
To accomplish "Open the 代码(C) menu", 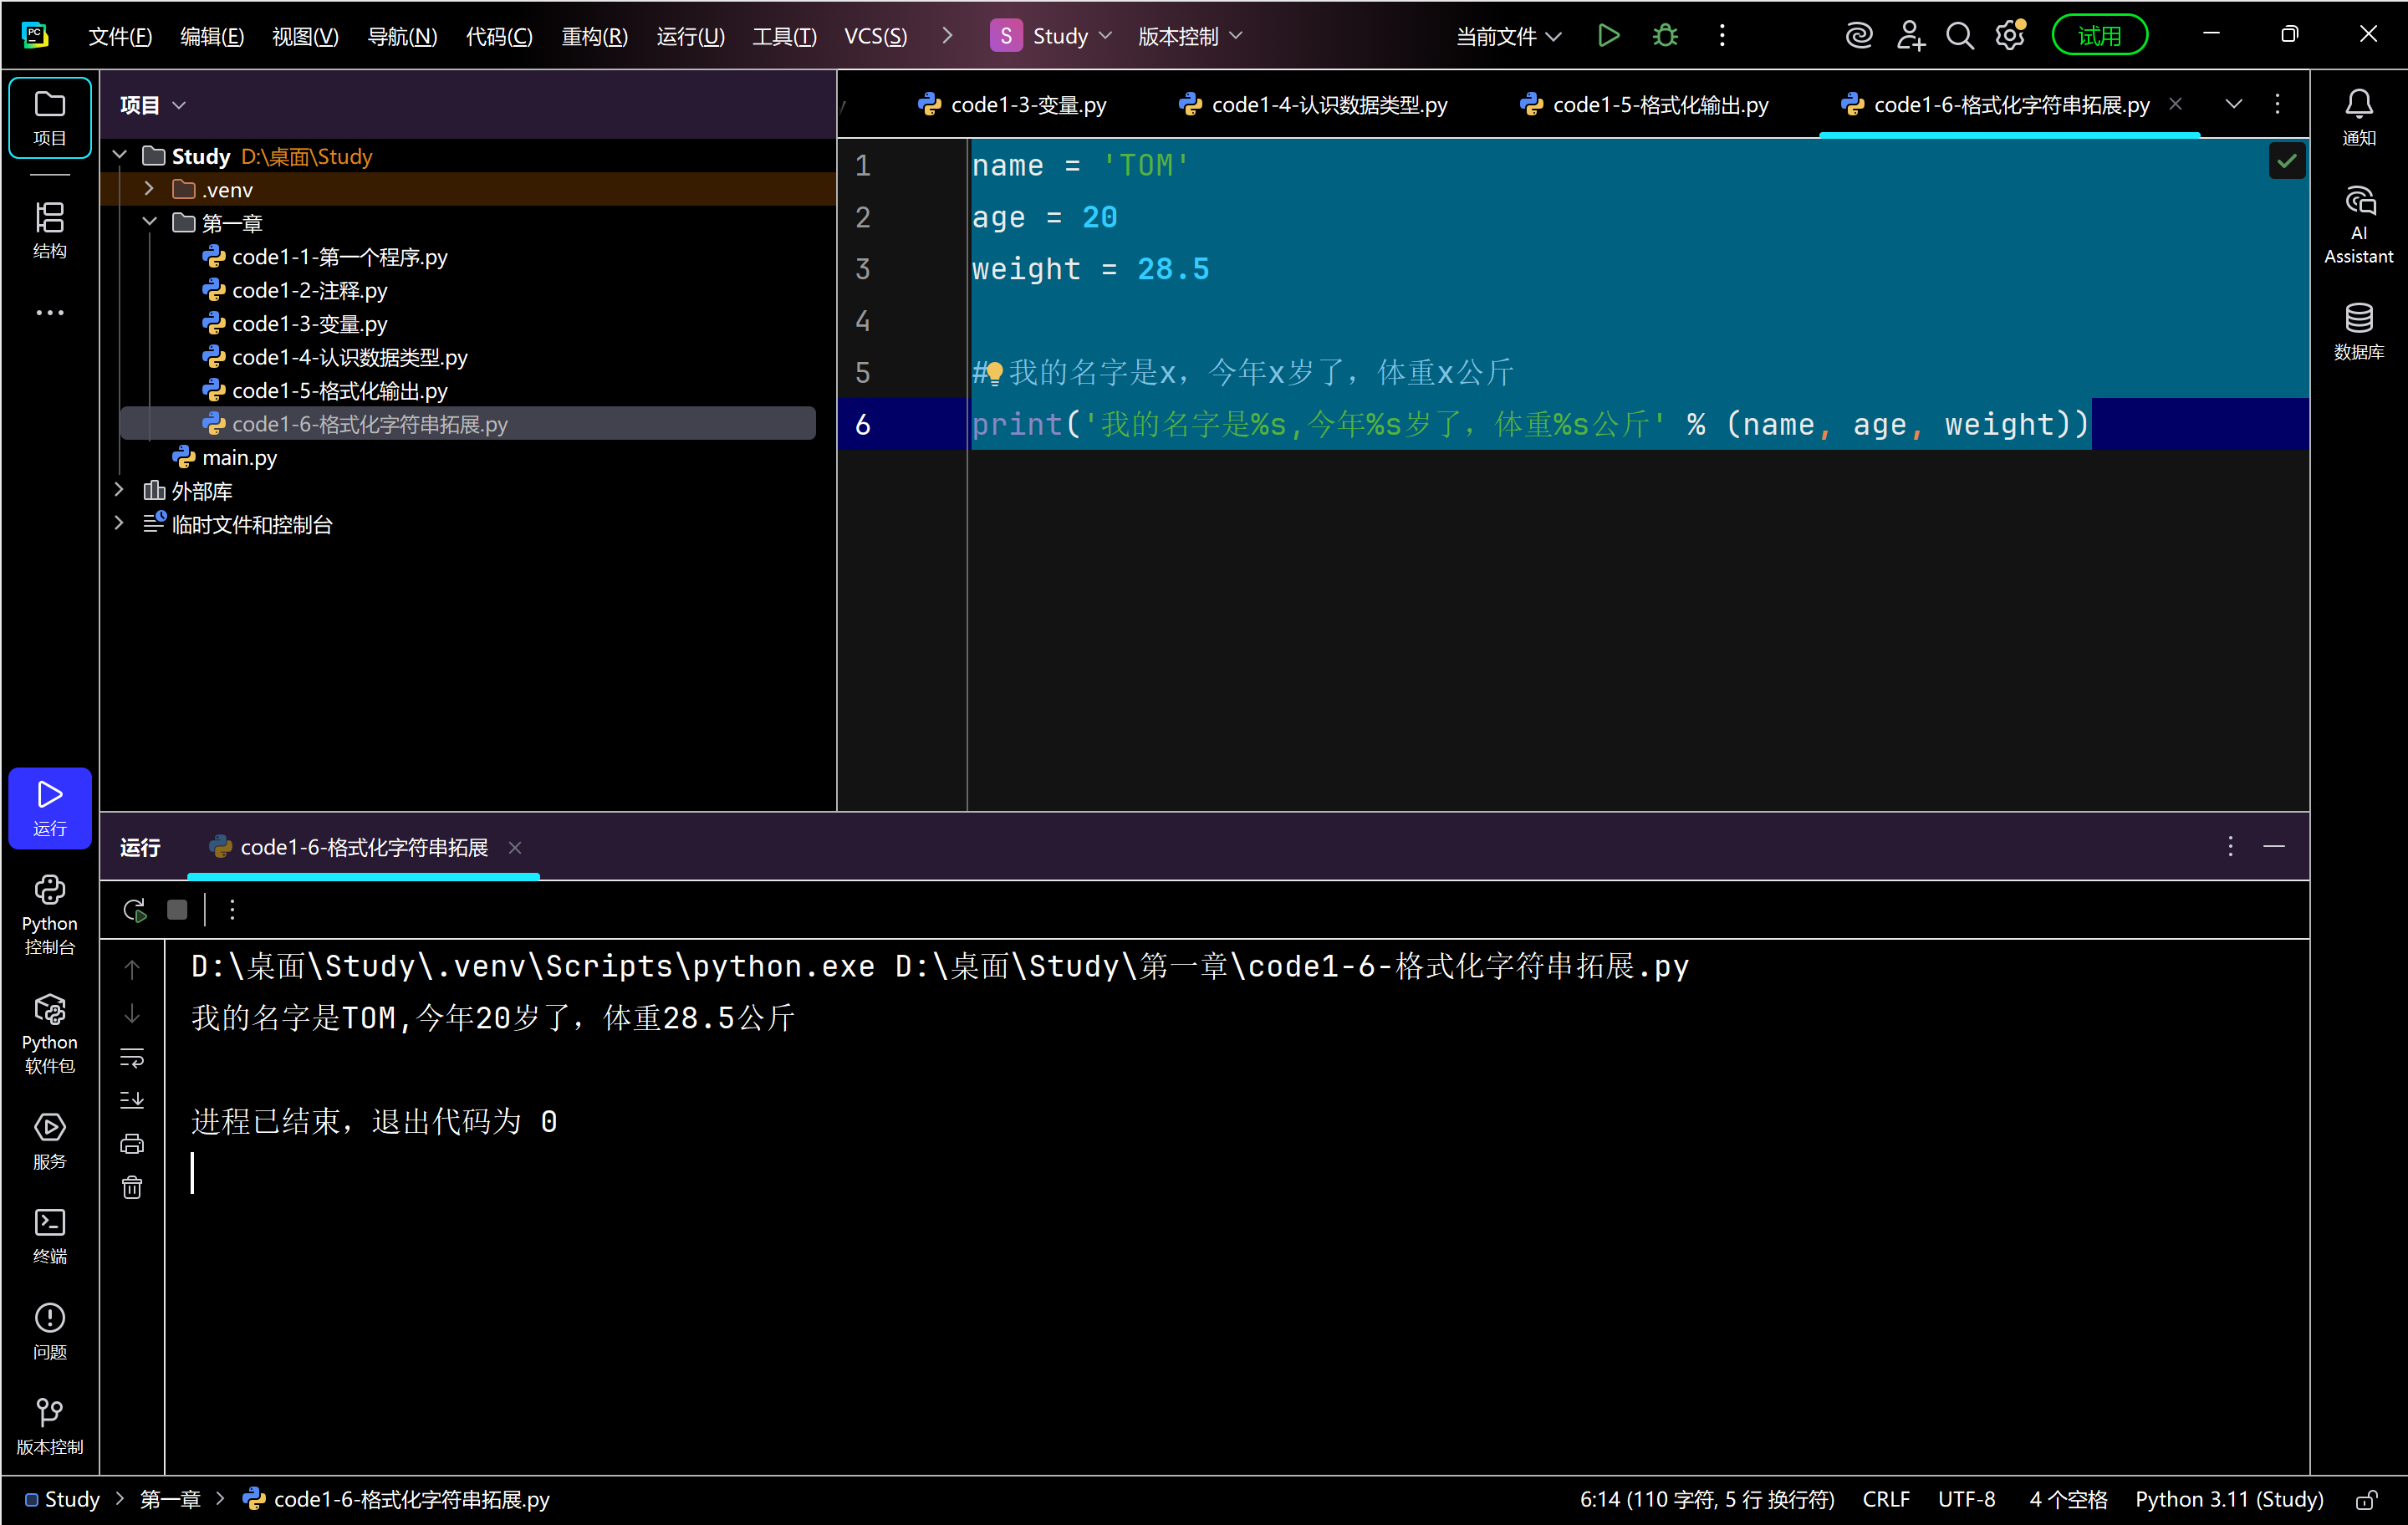I will (498, 36).
